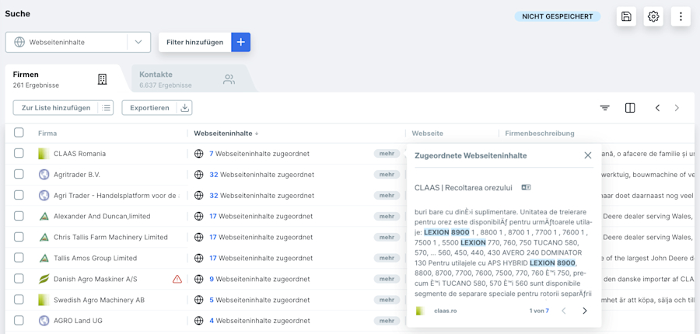Check the Swedish Agro Machinery AB checkbox
This screenshot has height=334, width=700.
19,300
